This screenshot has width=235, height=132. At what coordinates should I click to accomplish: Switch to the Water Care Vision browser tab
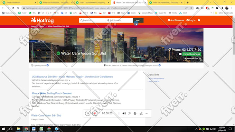129,2
